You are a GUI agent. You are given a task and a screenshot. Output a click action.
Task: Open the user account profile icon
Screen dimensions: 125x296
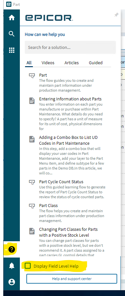(12, 282)
